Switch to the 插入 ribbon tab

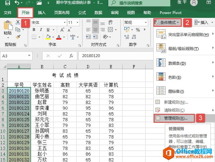pyautogui.click(x=42, y=13)
